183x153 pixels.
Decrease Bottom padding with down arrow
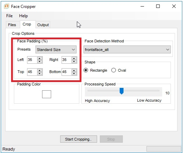coord(74,73)
